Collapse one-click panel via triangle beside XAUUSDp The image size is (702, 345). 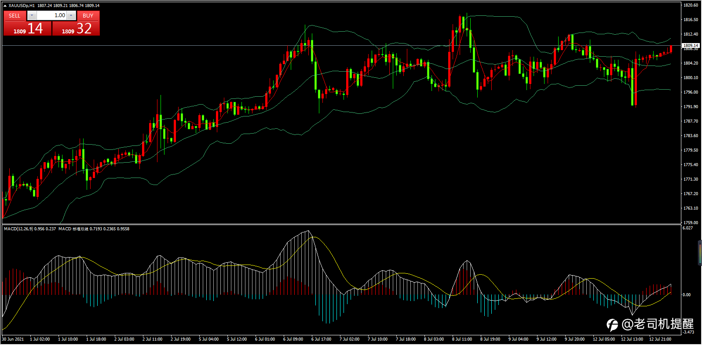coord(5,6)
